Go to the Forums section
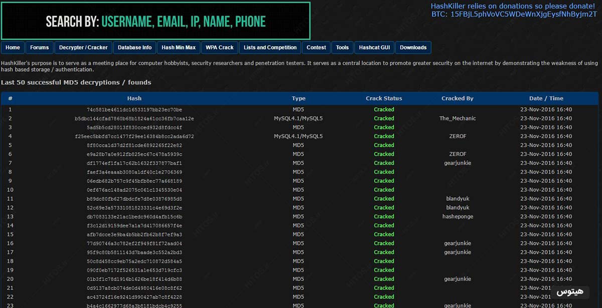 click(40, 48)
